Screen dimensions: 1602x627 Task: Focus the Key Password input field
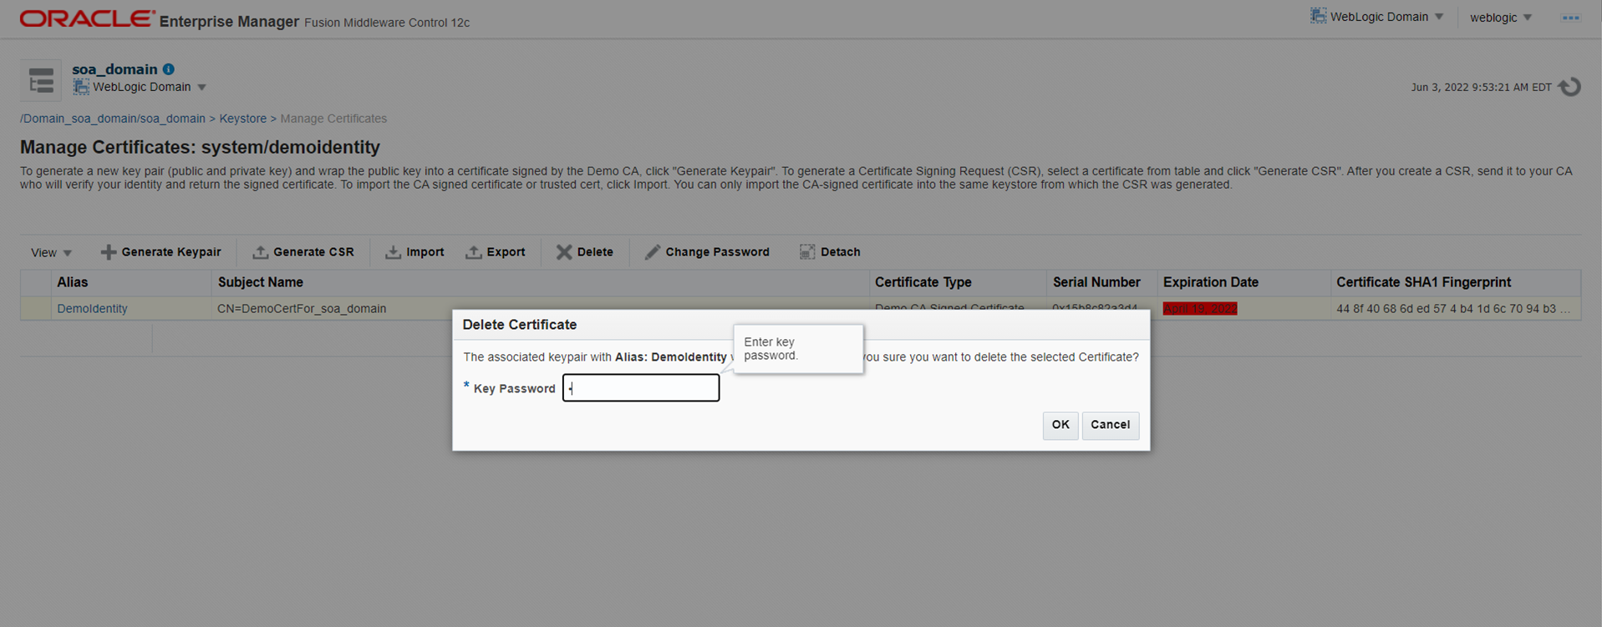click(x=641, y=388)
